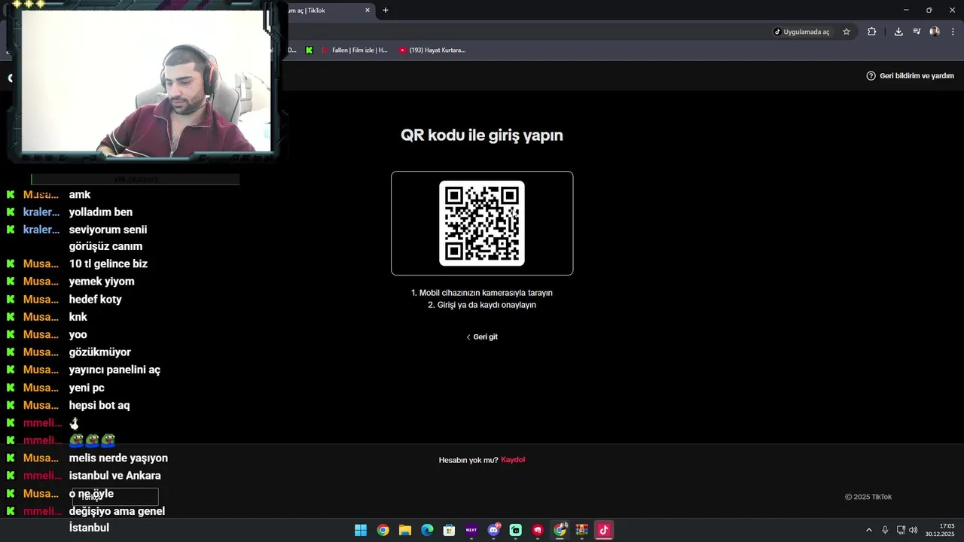Click the TikTok login QR code
964x542 pixels.
(482, 223)
